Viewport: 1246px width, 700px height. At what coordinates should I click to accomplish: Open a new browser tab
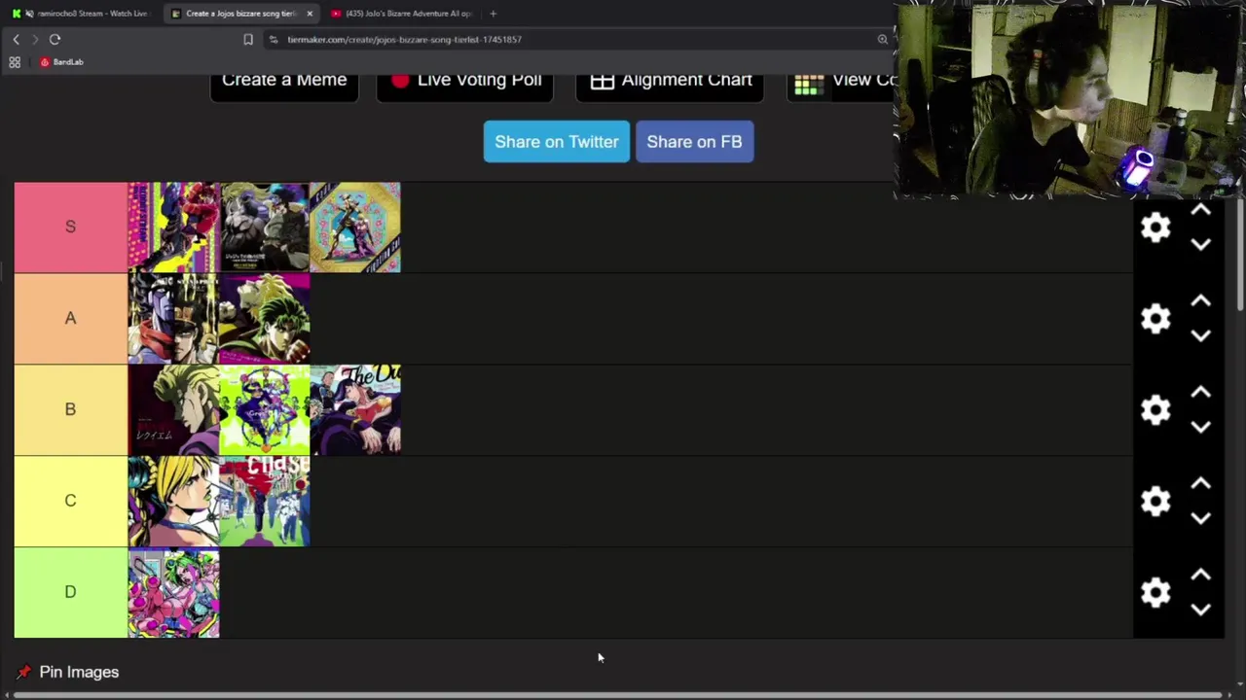click(x=493, y=14)
